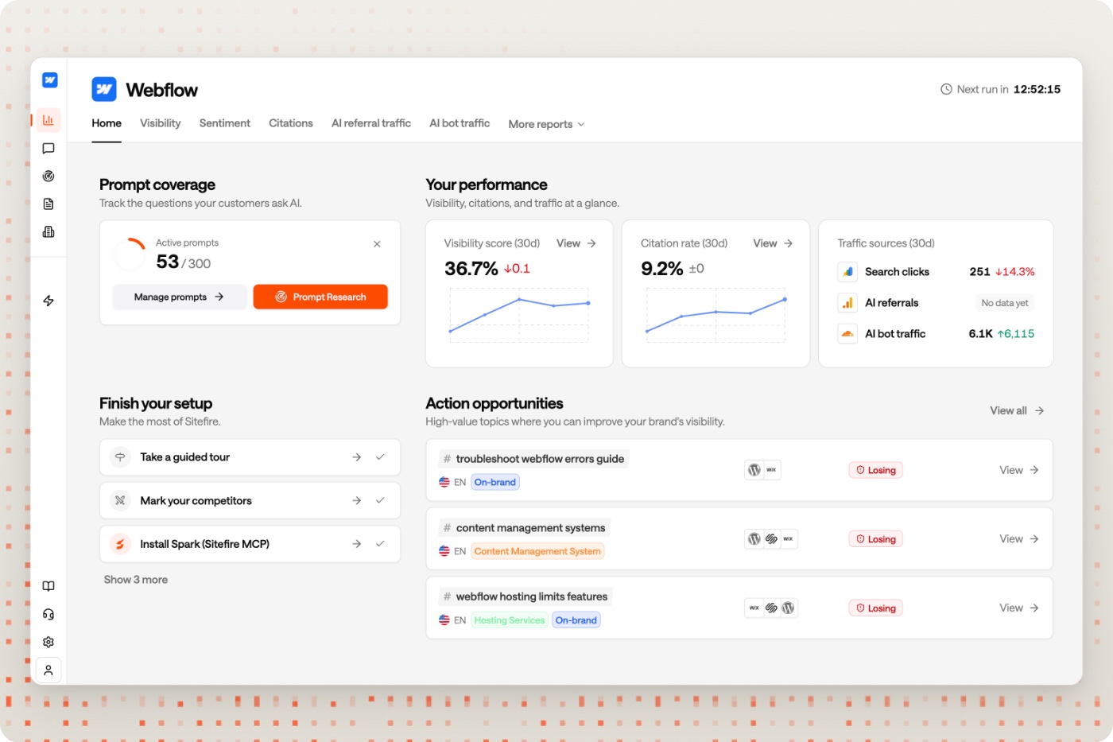Switch to the AI bot traffic tab
1113x742 pixels.
[460, 123]
